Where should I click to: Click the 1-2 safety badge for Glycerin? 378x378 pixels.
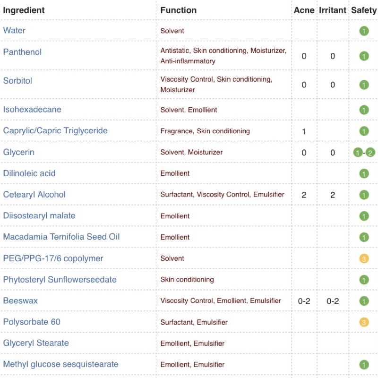[364, 153]
